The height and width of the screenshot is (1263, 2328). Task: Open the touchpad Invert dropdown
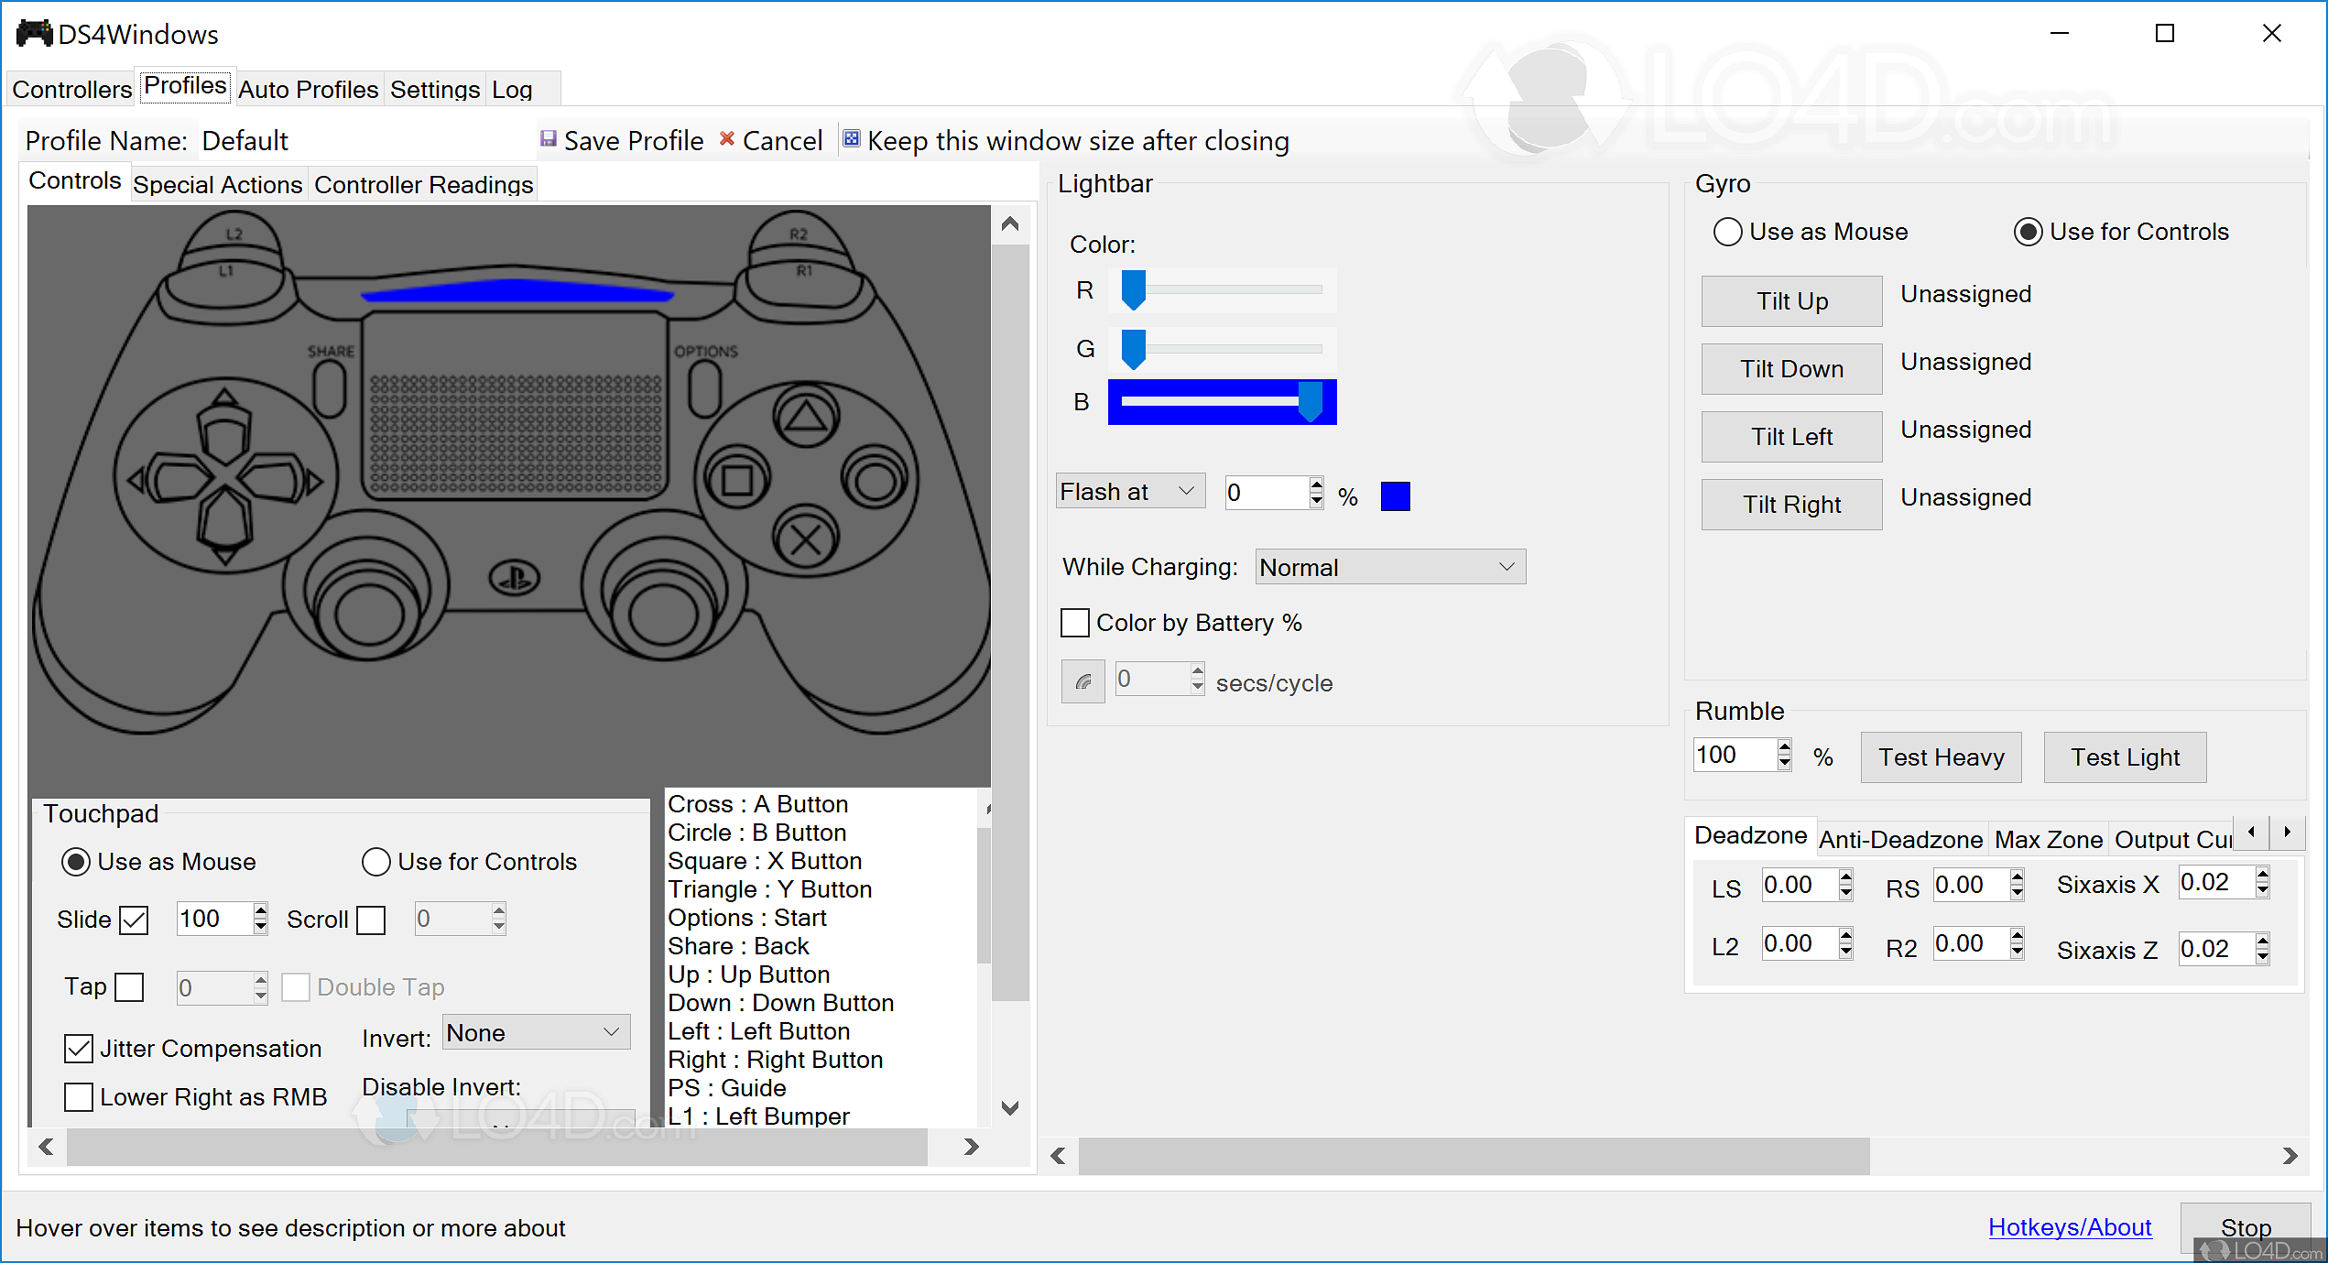[536, 1033]
